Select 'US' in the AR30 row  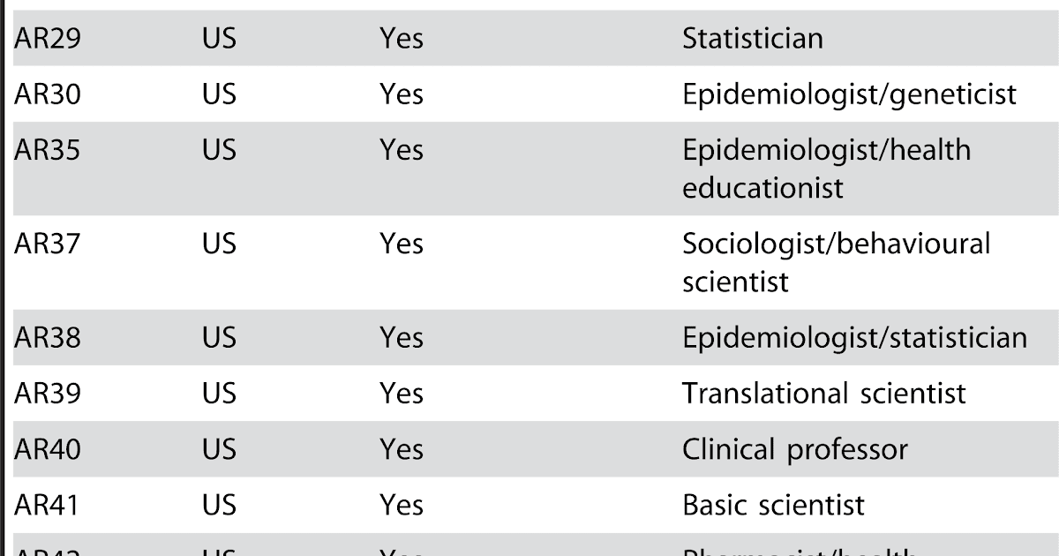click(219, 94)
